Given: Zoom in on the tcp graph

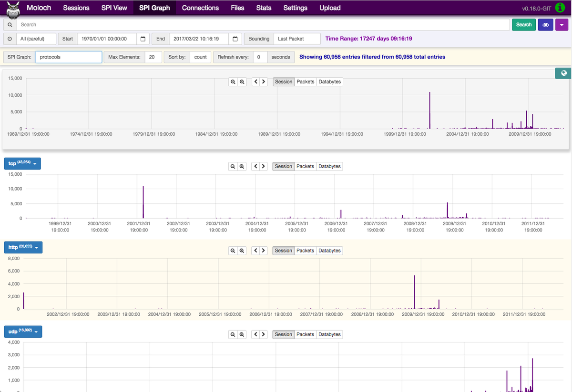Looking at the screenshot, I should click(242, 167).
